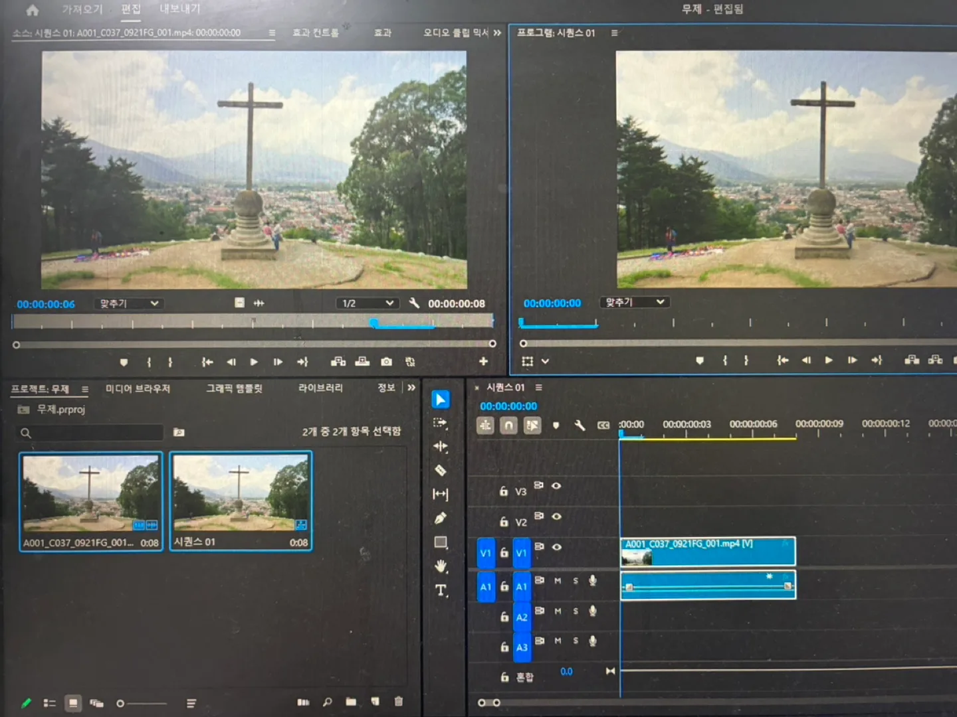Select the Track Select Forward tool

click(440, 422)
